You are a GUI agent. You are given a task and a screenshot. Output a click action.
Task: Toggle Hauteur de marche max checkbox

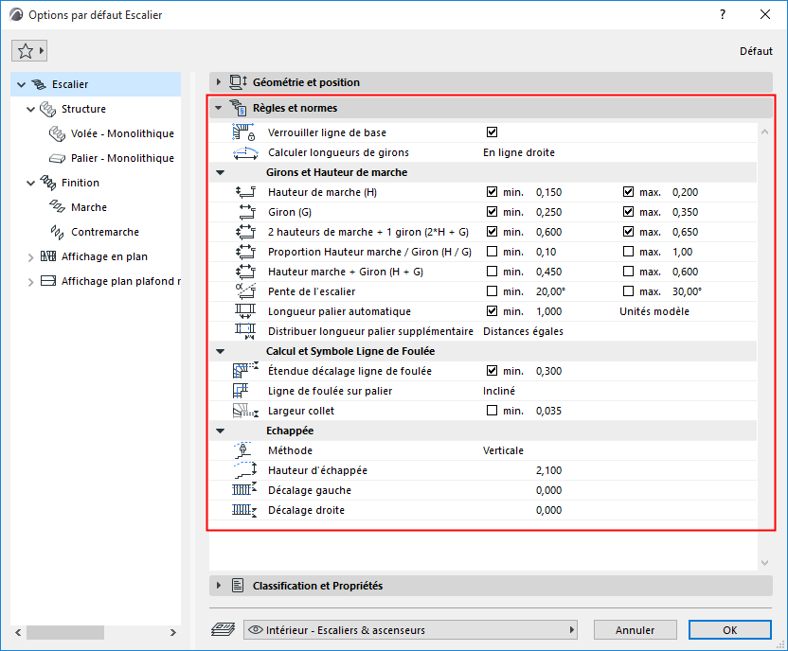coord(628,192)
